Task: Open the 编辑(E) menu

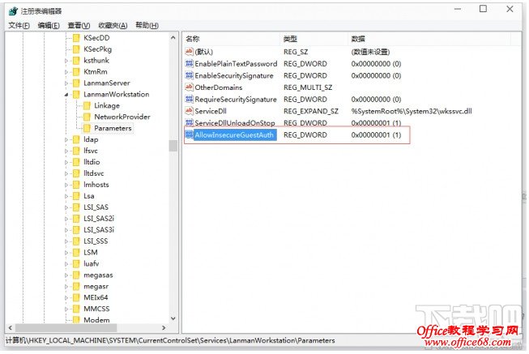Action: pos(49,25)
